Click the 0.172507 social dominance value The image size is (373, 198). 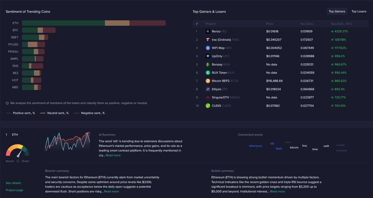[x=307, y=40]
